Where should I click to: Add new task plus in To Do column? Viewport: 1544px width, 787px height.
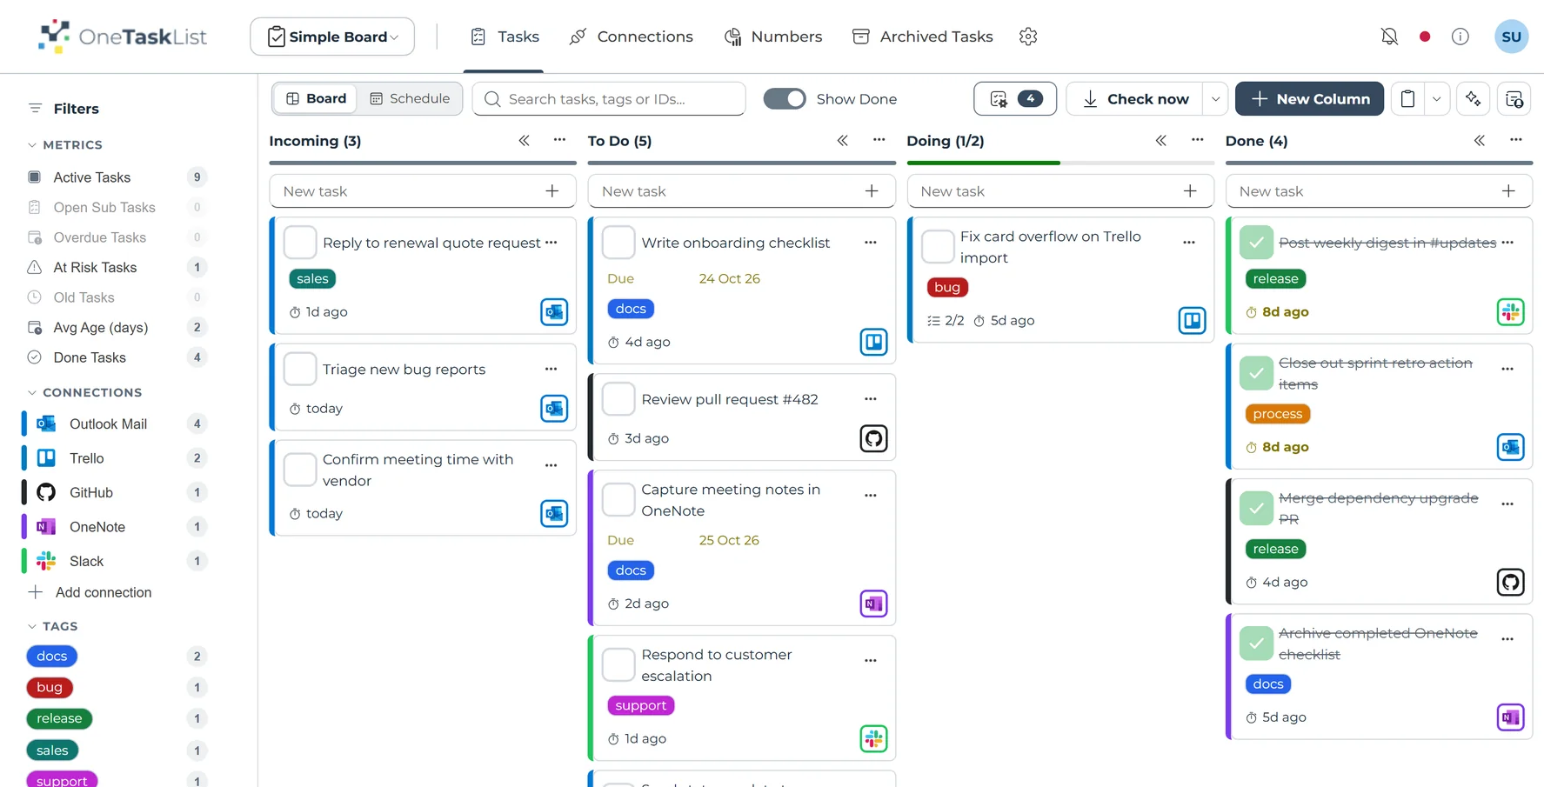coord(872,190)
